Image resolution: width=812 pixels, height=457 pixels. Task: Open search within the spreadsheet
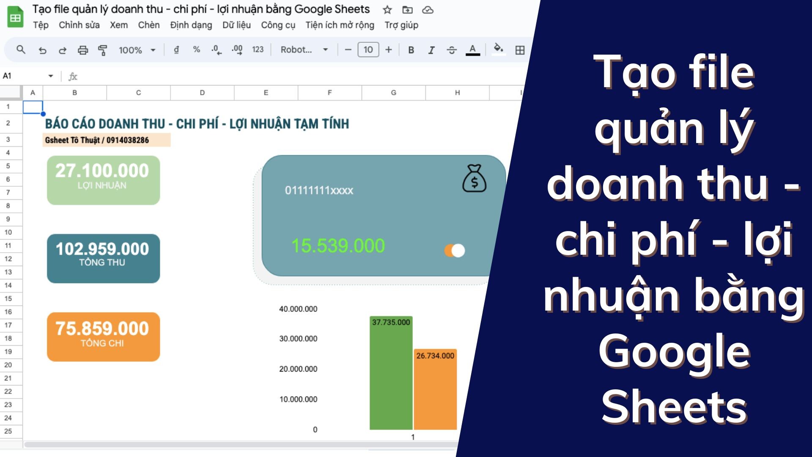tap(20, 50)
